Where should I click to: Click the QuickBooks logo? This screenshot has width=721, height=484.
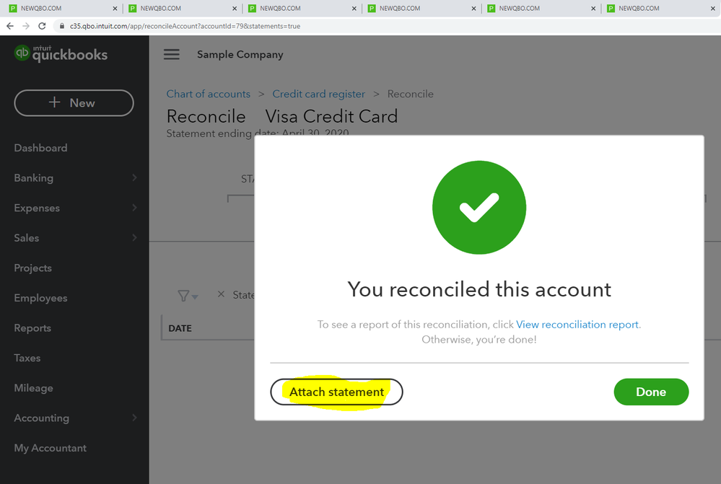[61, 54]
